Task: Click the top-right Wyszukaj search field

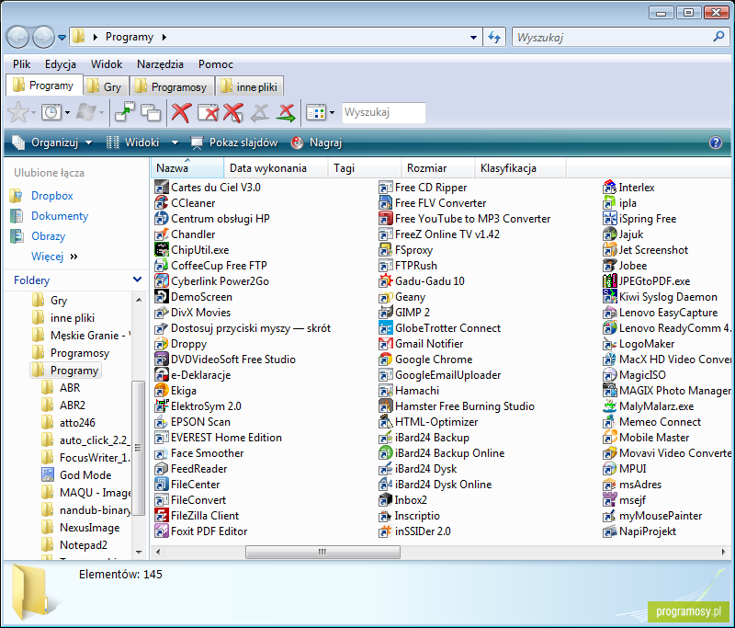Action: pyautogui.click(x=622, y=37)
